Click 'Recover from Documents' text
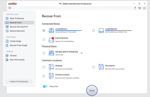 tap(115, 69)
